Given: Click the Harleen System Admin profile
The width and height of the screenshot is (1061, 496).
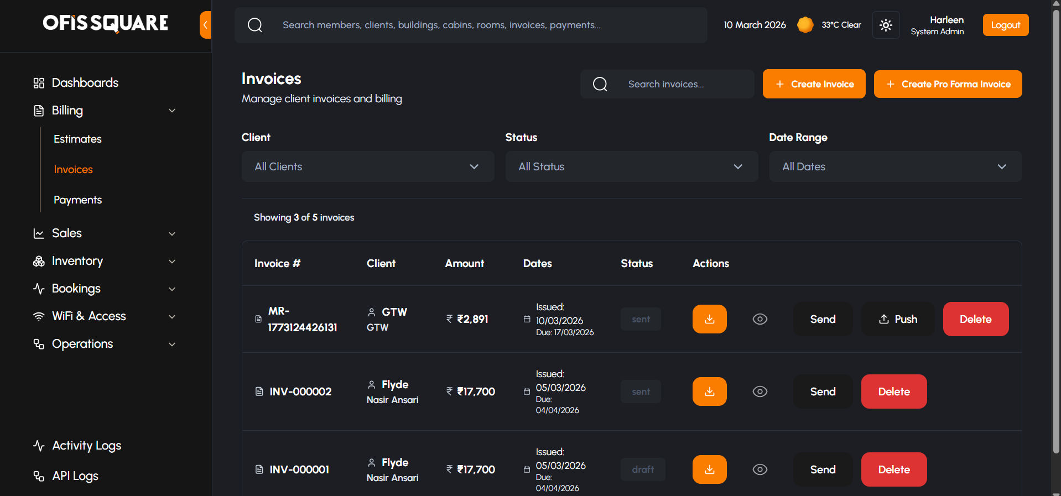Looking at the screenshot, I should pyautogui.click(x=937, y=25).
